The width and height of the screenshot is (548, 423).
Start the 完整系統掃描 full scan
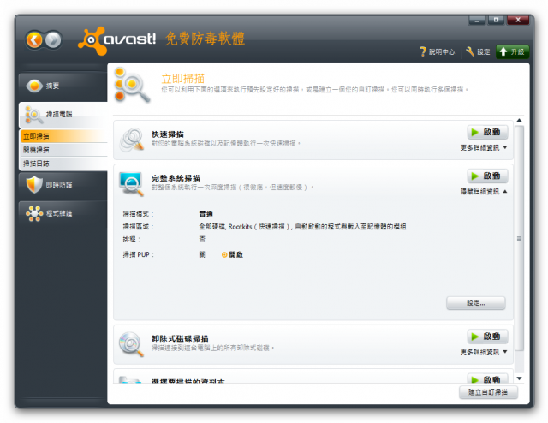click(x=487, y=176)
